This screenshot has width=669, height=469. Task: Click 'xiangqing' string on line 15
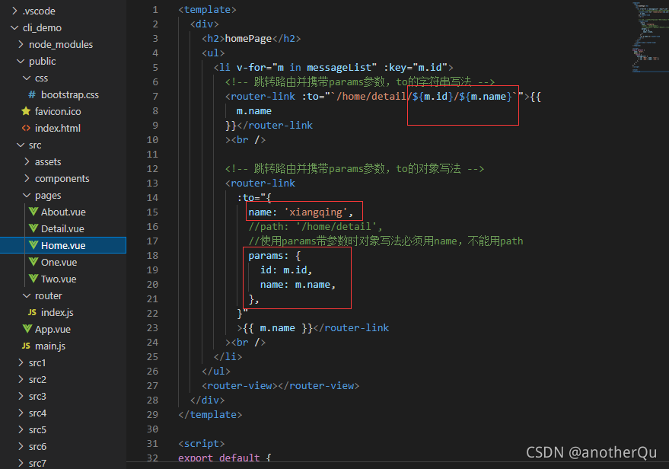[x=316, y=212]
